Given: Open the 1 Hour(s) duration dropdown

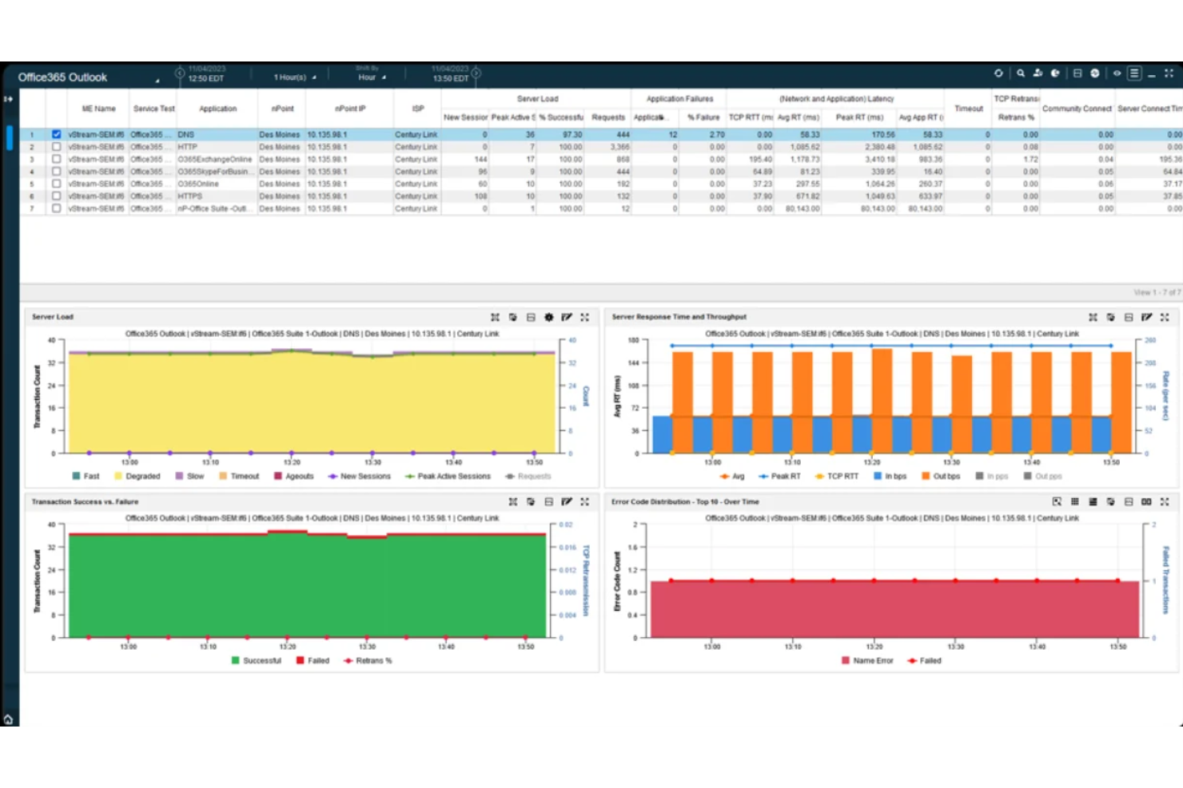Looking at the screenshot, I should tap(293, 77).
